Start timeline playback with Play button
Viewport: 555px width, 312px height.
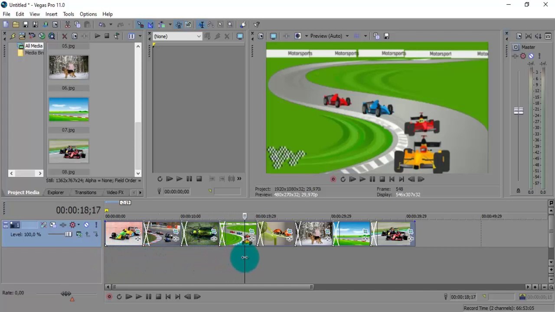coord(138,297)
